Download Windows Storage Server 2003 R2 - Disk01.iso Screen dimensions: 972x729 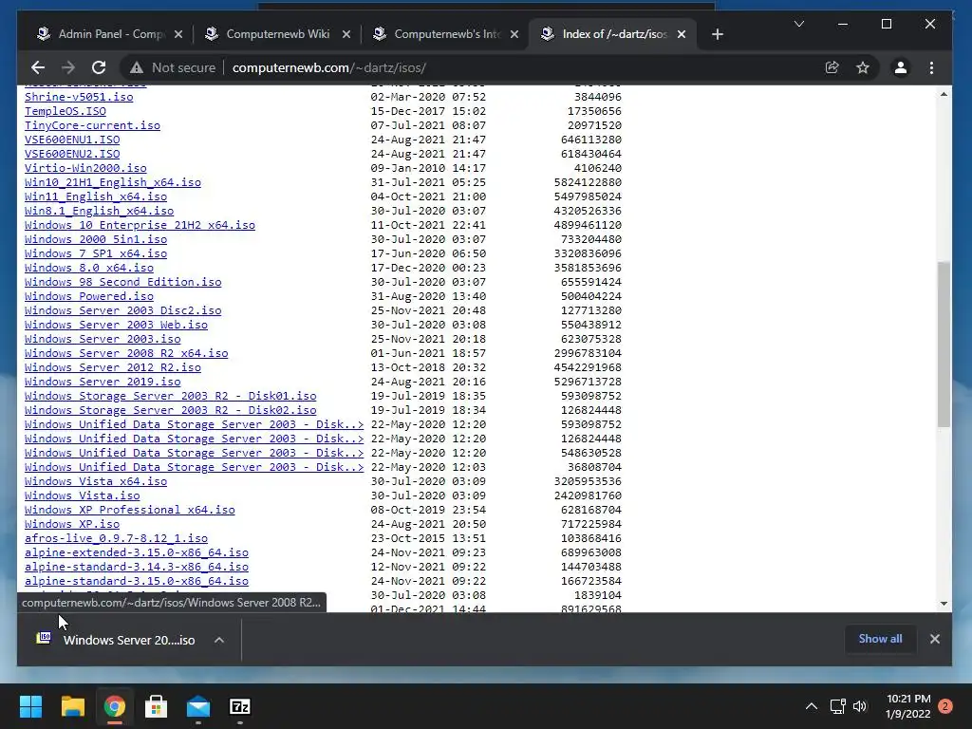171,396
